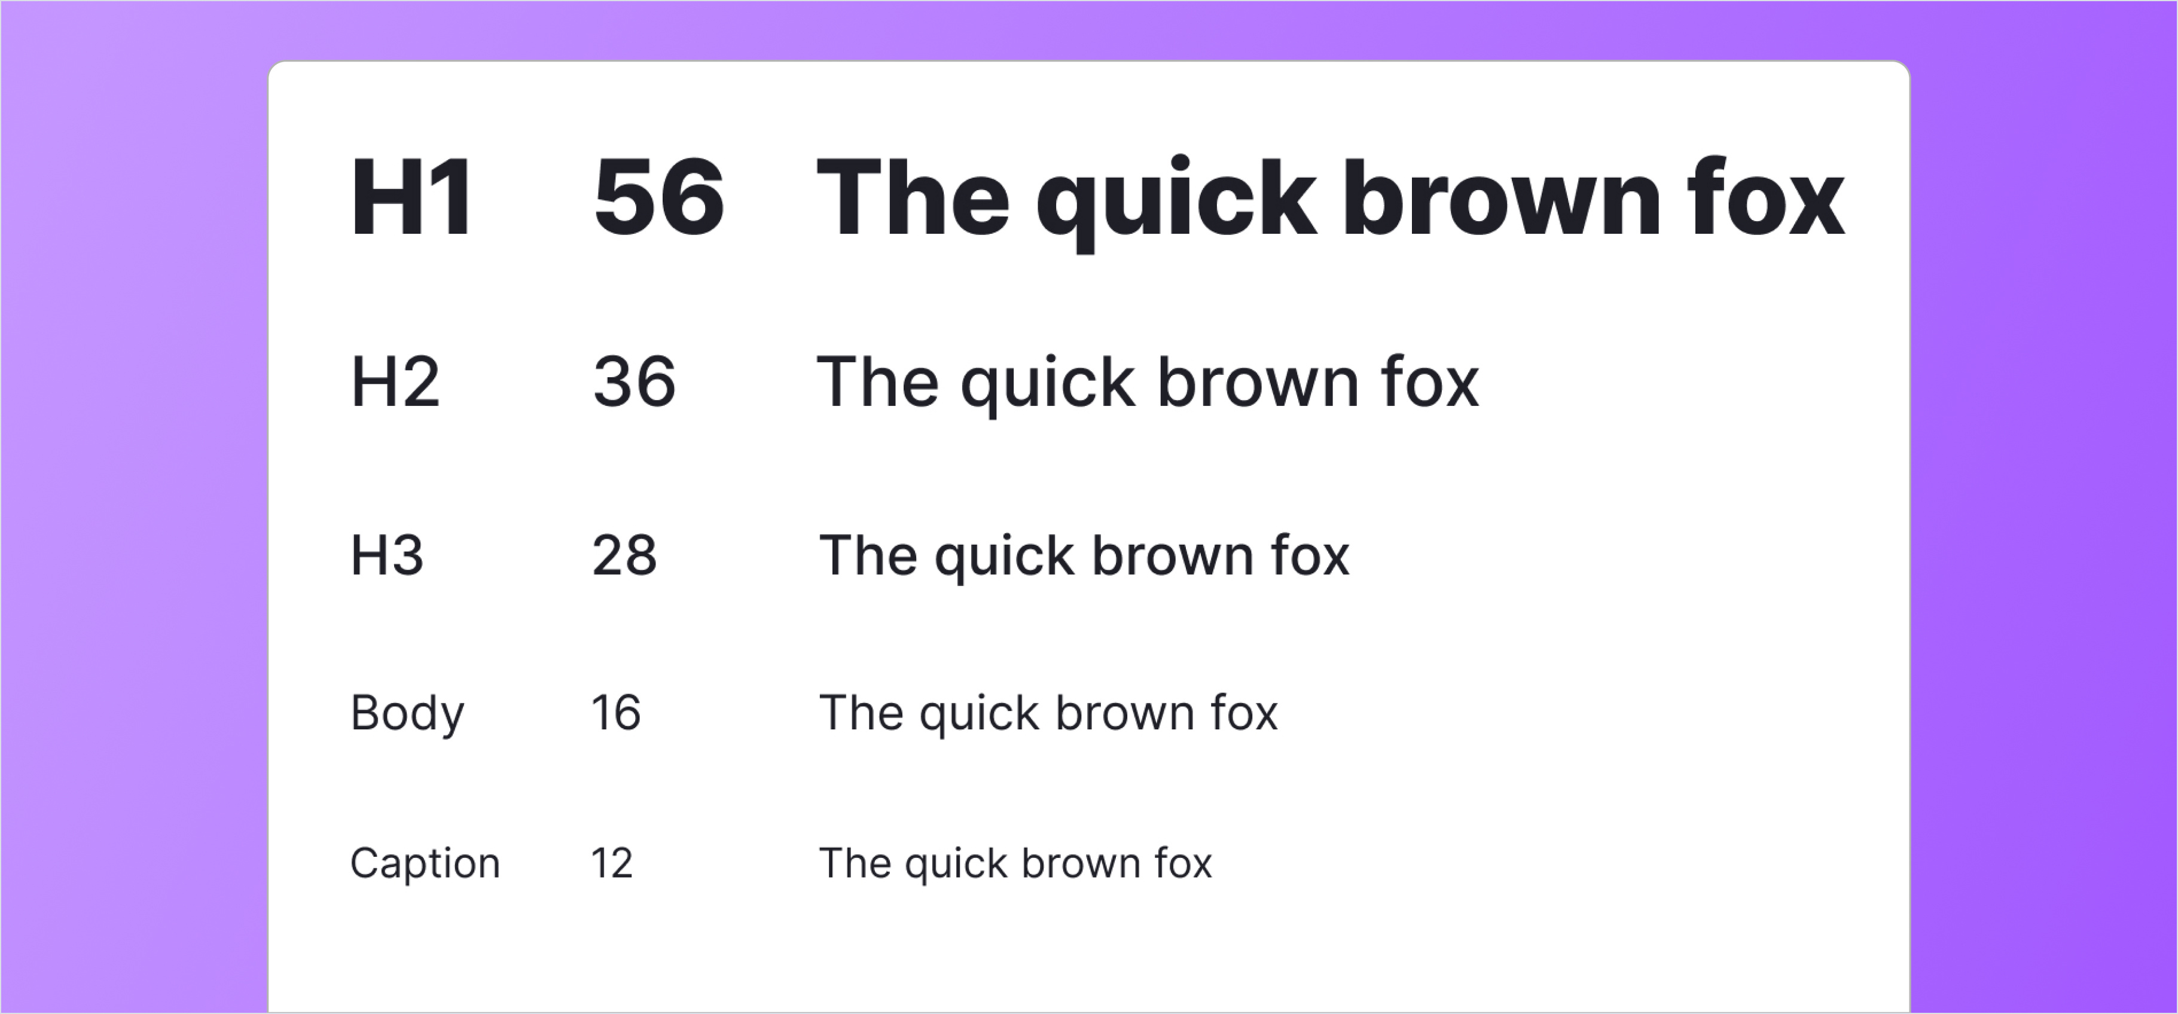Screen dimensions: 2178x1014
Task: Click the Caption style label
Action: 425,863
